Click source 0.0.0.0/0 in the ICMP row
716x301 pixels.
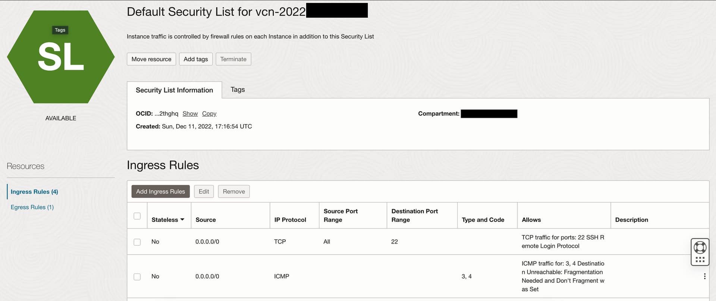coord(207,276)
